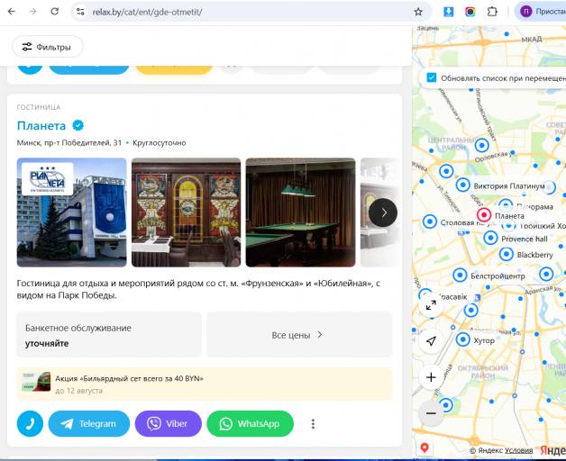Image resolution: width=566 pixels, height=461 pixels.
Task: Open the Планета hotel title link
Action: click(x=41, y=125)
